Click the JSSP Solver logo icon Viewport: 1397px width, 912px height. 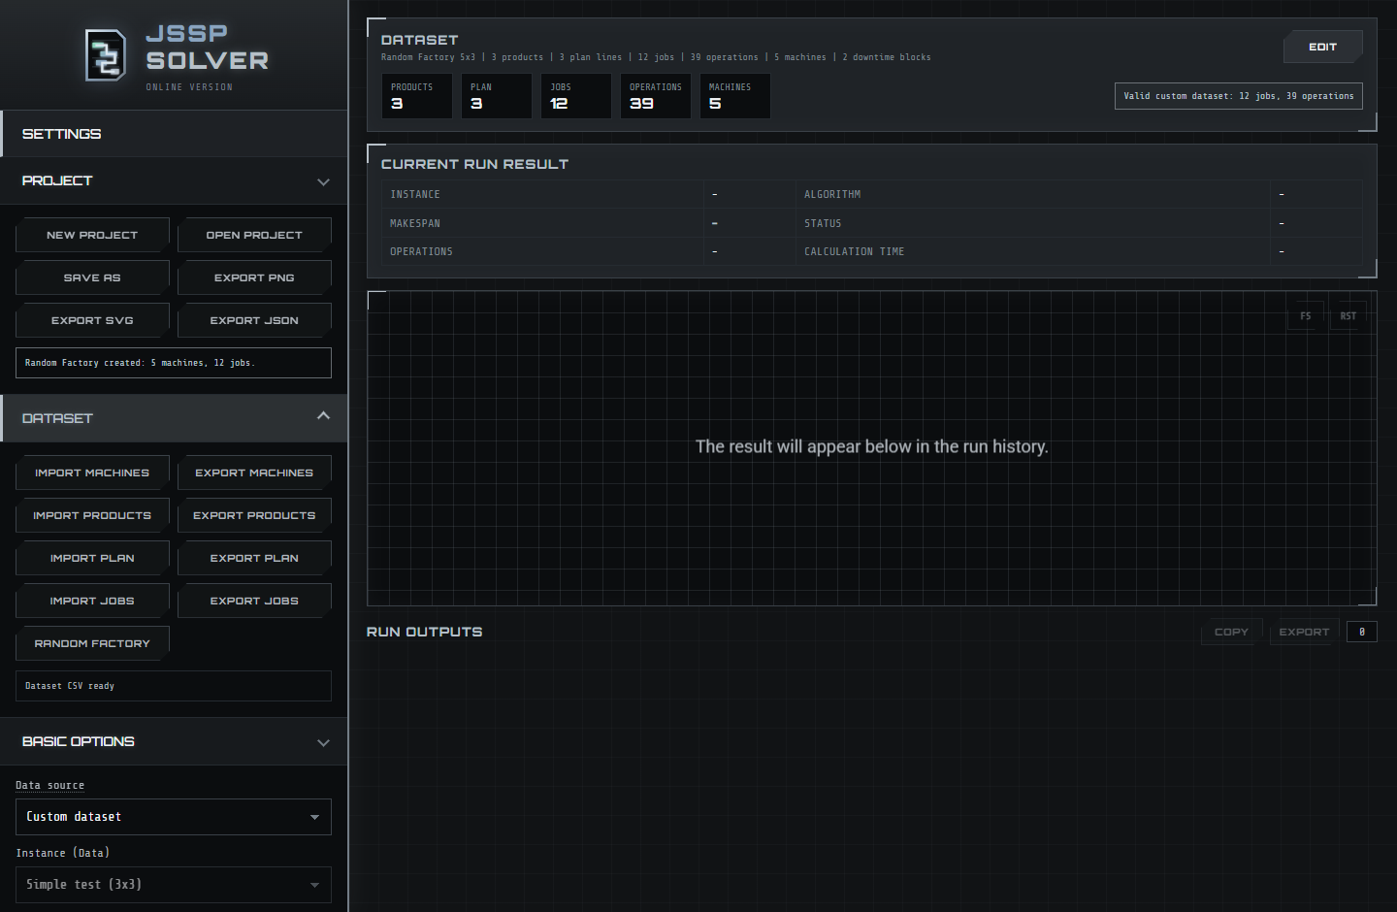(106, 55)
